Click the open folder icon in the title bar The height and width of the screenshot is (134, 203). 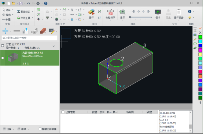13,3
